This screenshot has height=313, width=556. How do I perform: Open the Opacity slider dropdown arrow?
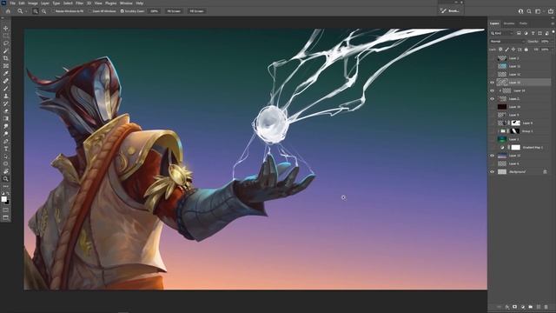552,41
